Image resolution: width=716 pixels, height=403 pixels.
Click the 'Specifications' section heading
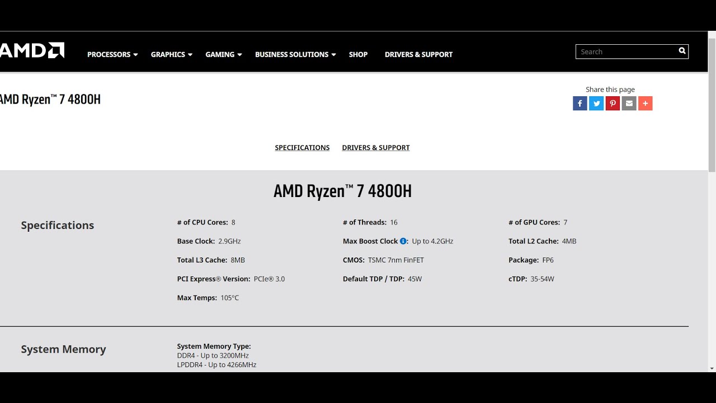[x=58, y=225]
